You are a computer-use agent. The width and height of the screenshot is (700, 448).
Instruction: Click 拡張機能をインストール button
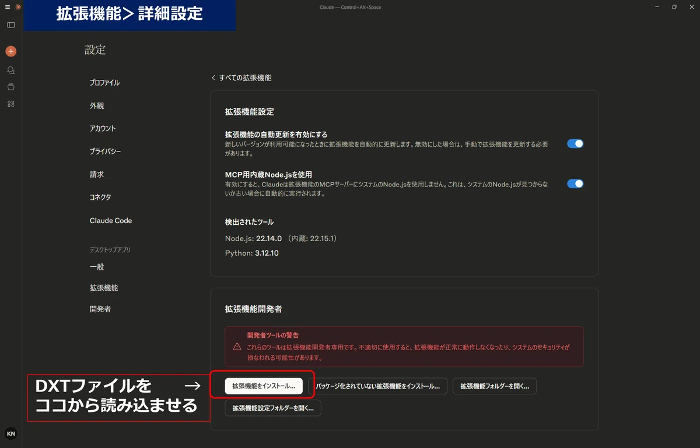click(264, 386)
